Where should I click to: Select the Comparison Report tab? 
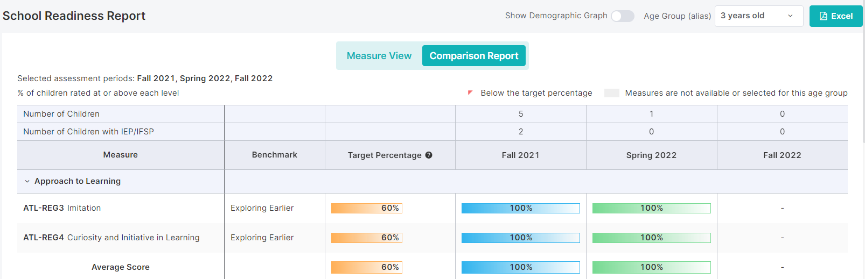pyautogui.click(x=473, y=56)
